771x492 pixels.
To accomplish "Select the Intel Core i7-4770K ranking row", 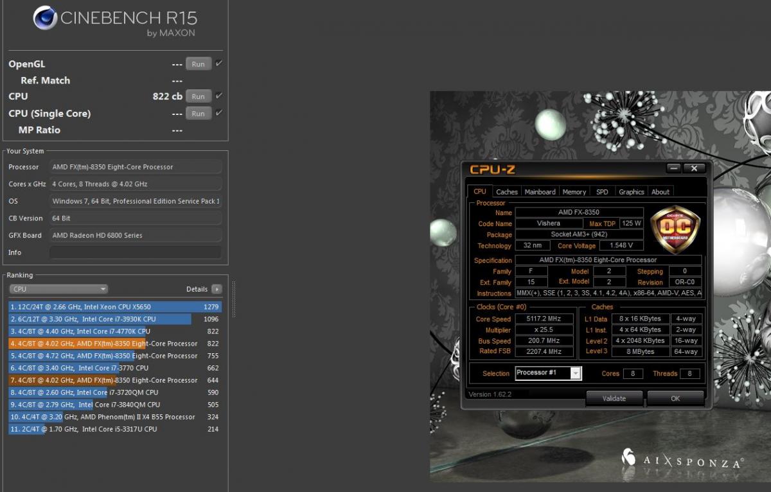I will (115, 331).
